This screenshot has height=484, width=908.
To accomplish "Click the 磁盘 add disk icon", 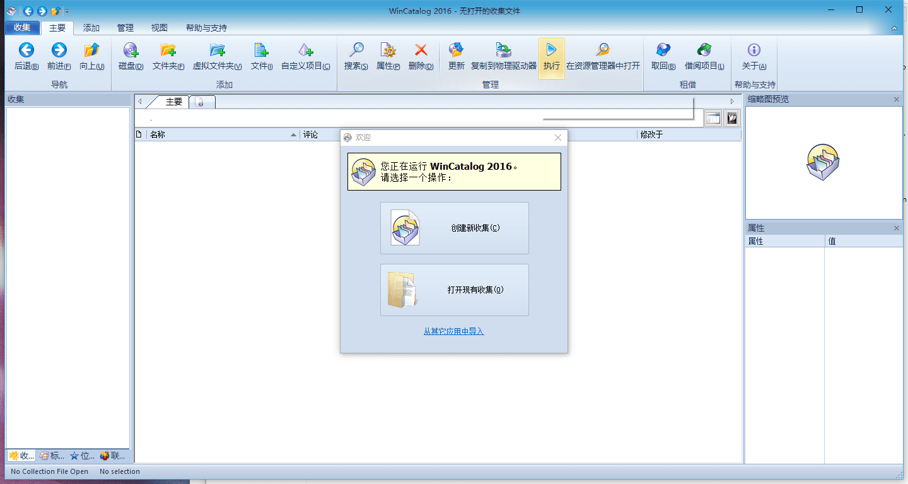I will tap(131, 50).
